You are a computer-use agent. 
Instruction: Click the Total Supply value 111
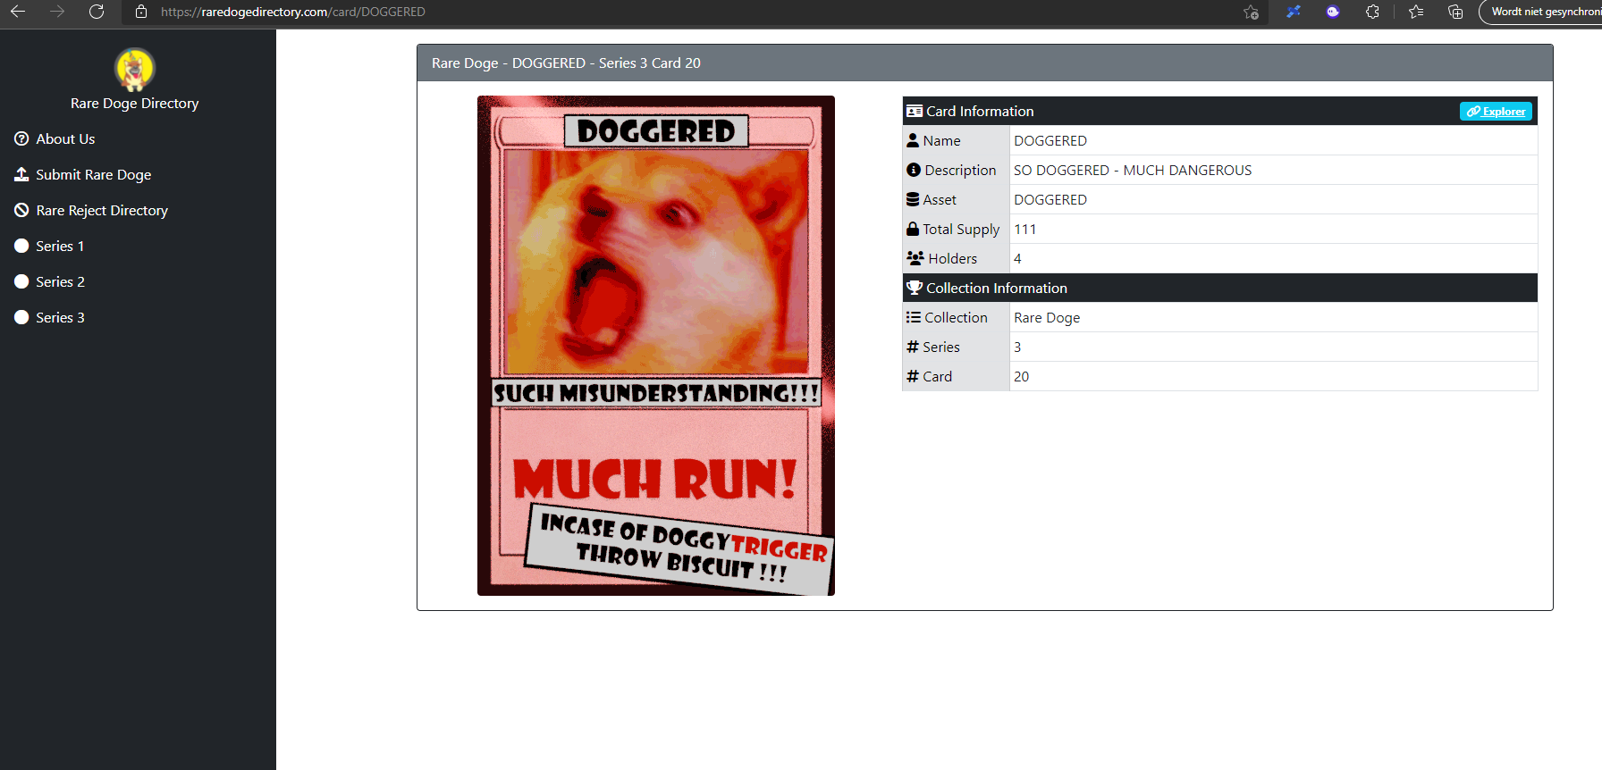coord(1025,229)
